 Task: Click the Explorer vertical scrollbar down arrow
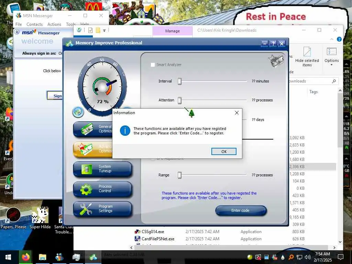point(340,242)
